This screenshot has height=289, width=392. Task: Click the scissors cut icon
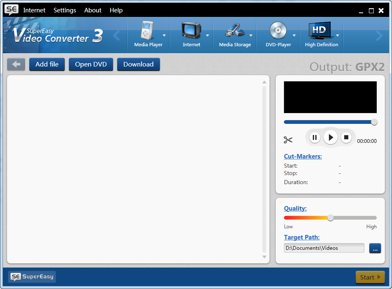[288, 140]
